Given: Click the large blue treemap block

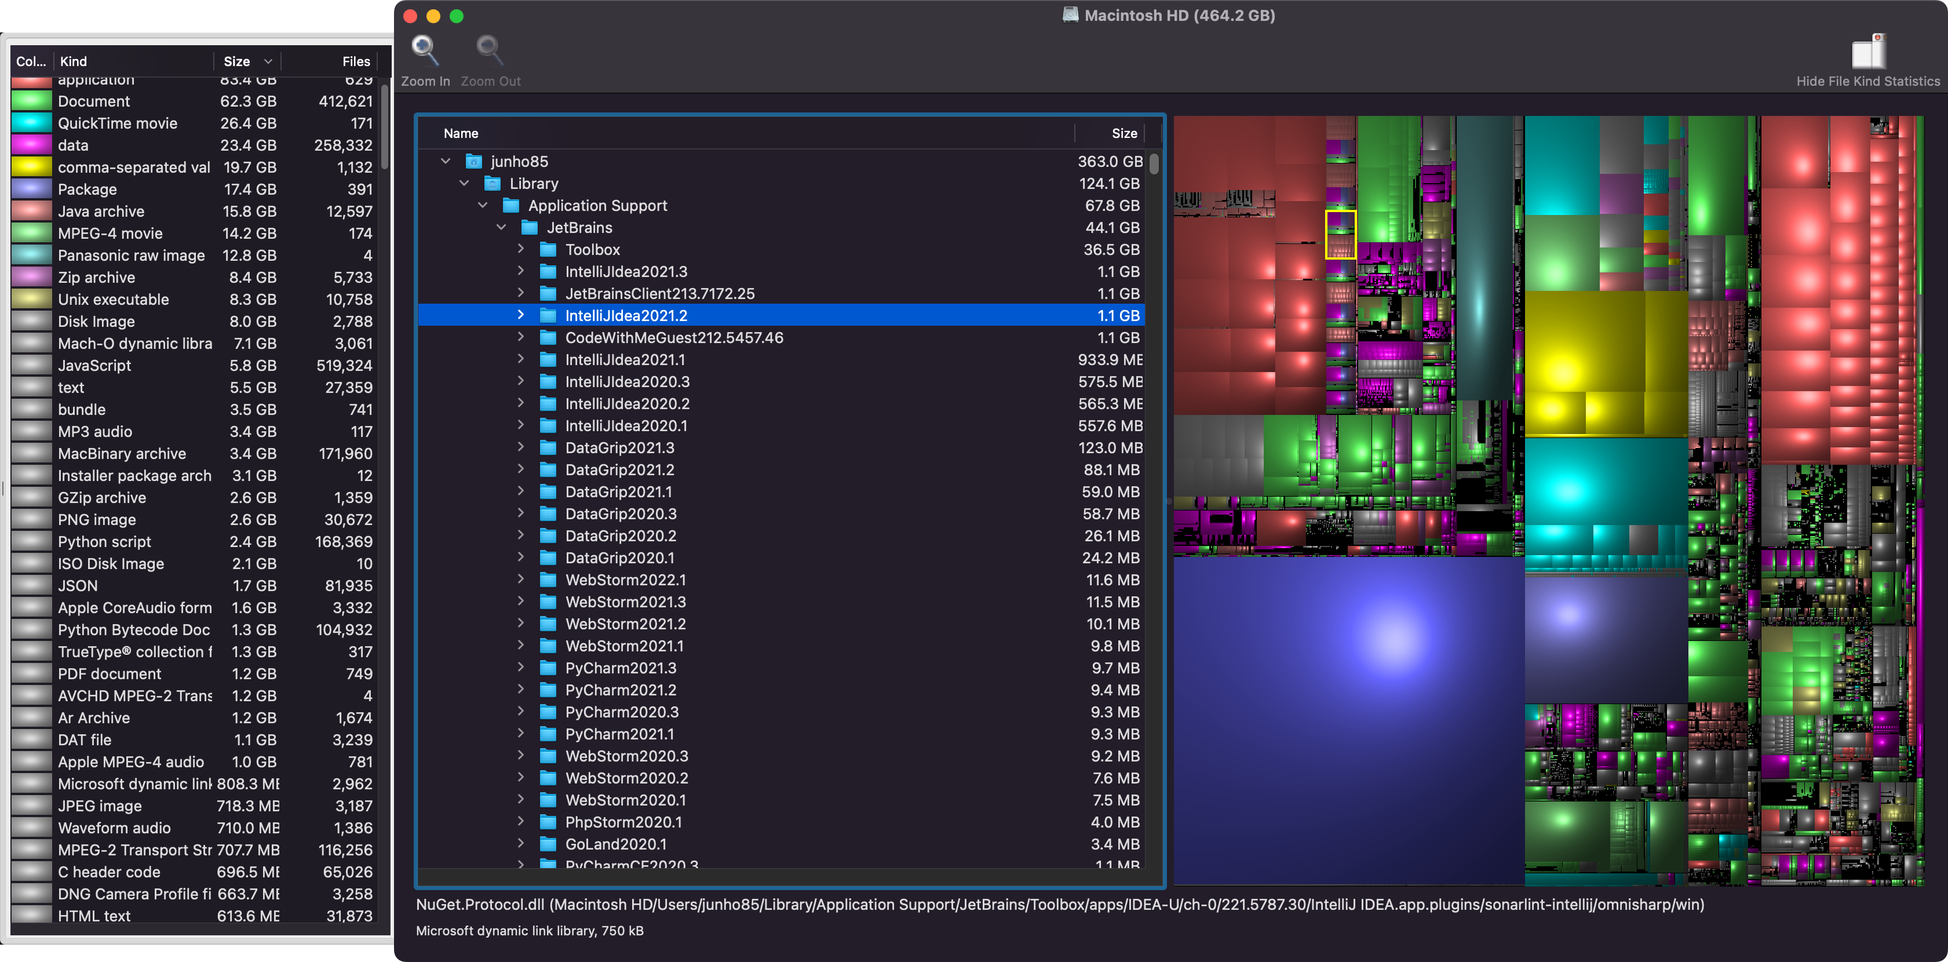Looking at the screenshot, I should coord(1348,719).
